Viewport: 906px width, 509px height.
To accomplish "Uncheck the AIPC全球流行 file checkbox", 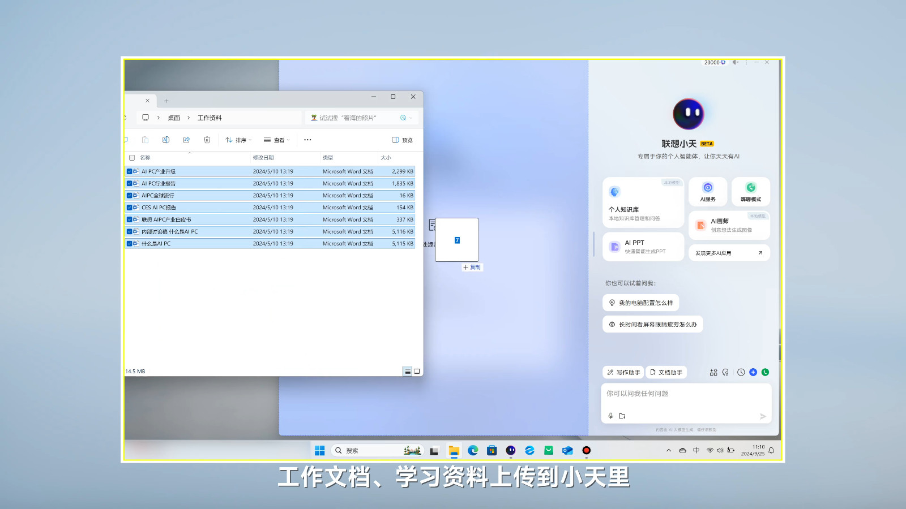I will point(129,195).
